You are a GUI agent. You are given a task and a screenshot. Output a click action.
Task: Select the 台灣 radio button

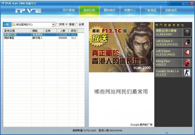pyautogui.click(x=76, y=24)
